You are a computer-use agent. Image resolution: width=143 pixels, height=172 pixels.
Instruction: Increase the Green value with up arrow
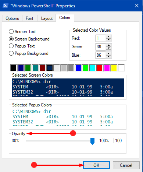108,45
